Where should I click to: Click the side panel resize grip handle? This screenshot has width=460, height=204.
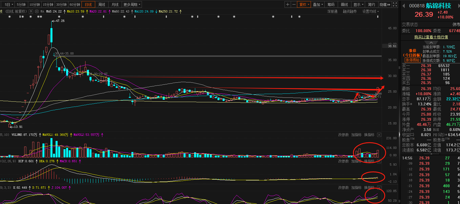point(399,68)
